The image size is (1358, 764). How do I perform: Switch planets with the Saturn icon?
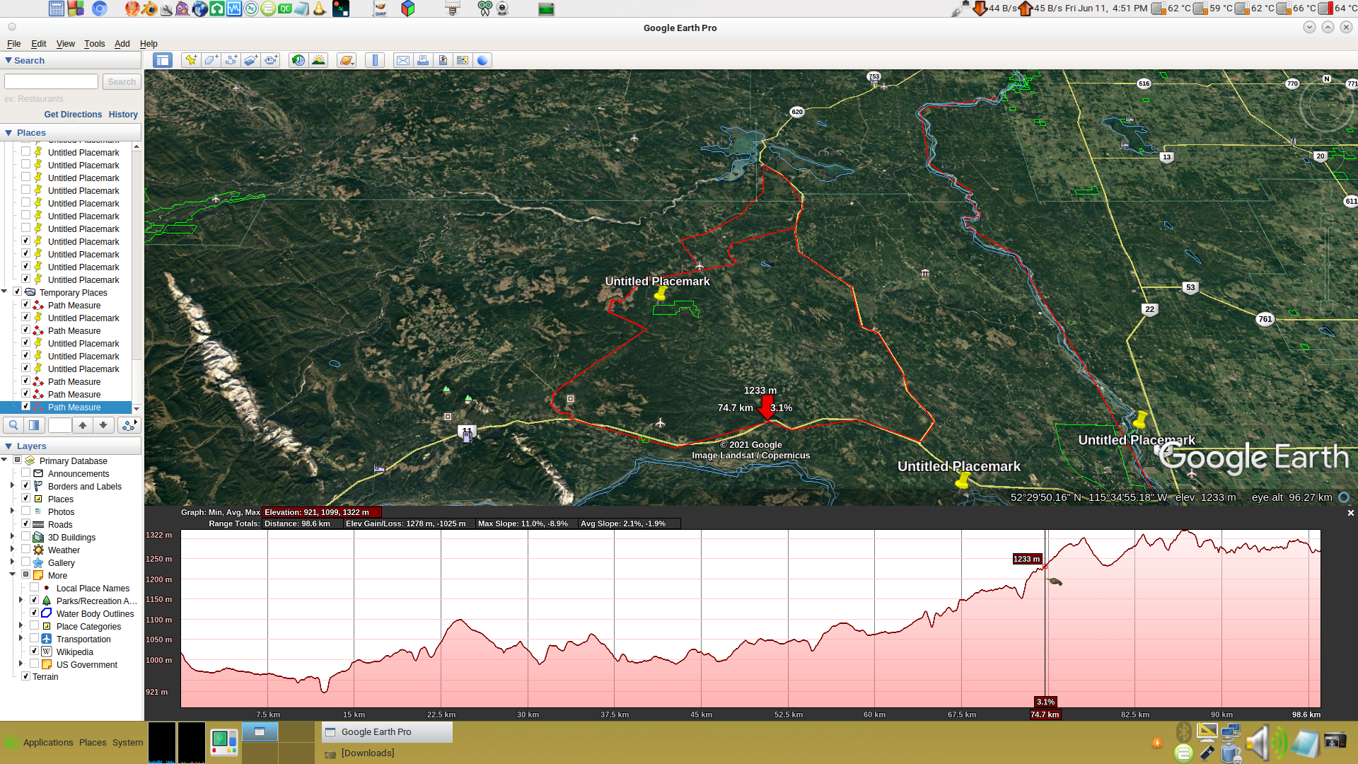click(x=346, y=60)
